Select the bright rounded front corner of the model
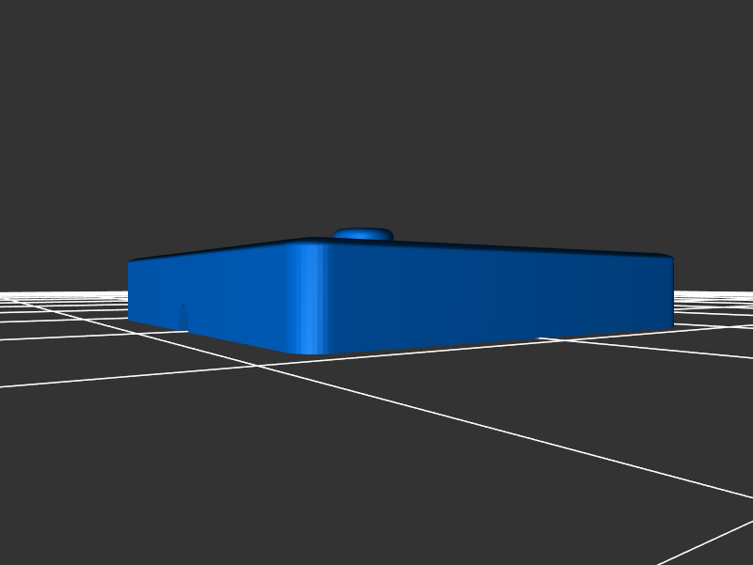Viewport: 753px width, 565px height. click(x=312, y=297)
